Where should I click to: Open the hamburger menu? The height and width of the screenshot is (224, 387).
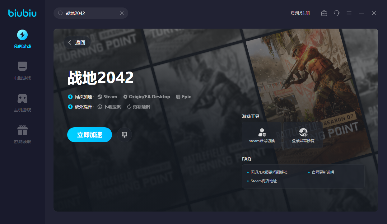click(349, 13)
